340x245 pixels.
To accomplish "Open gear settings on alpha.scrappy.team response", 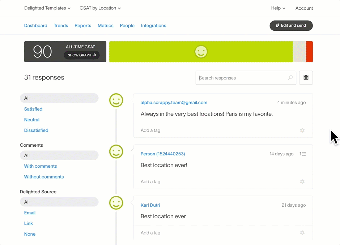I will pos(302,130).
